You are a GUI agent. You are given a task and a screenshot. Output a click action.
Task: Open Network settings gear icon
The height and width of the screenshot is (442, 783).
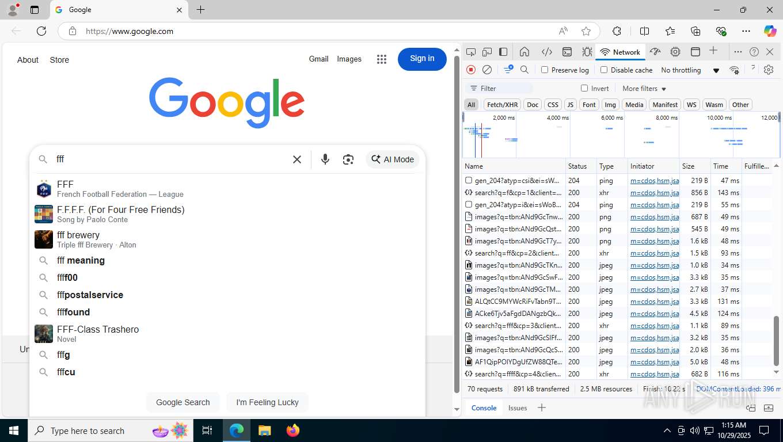coord(769,70)
